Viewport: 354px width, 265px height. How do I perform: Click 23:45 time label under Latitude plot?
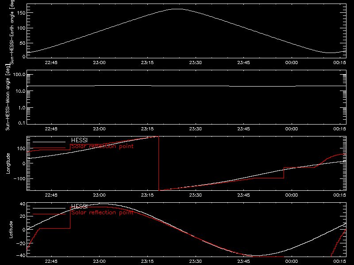[x=244, y=261]
